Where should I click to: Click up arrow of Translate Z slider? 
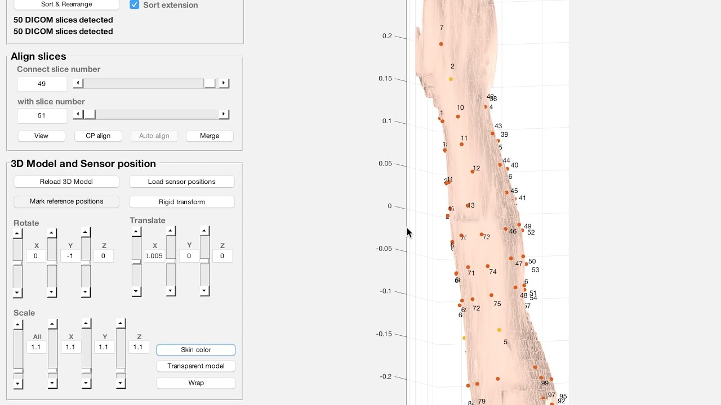(x=204, y=231)
